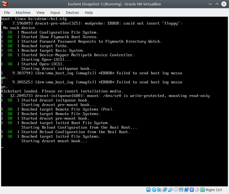Open the Input menu
229x194 pixels.
coord(55,13)
